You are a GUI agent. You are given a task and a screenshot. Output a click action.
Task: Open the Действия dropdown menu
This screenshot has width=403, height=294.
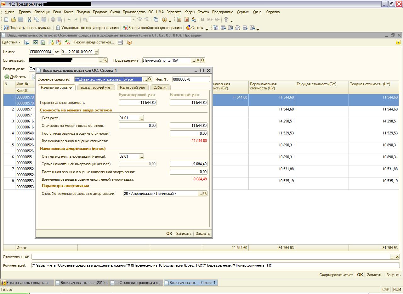11,42
